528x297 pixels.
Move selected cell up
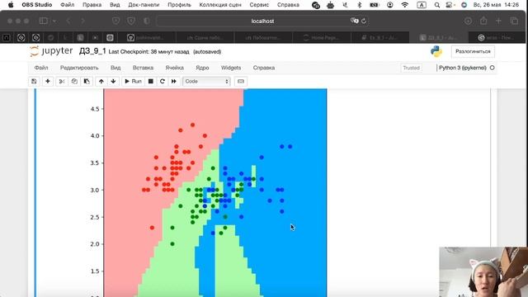pos(101,81)
